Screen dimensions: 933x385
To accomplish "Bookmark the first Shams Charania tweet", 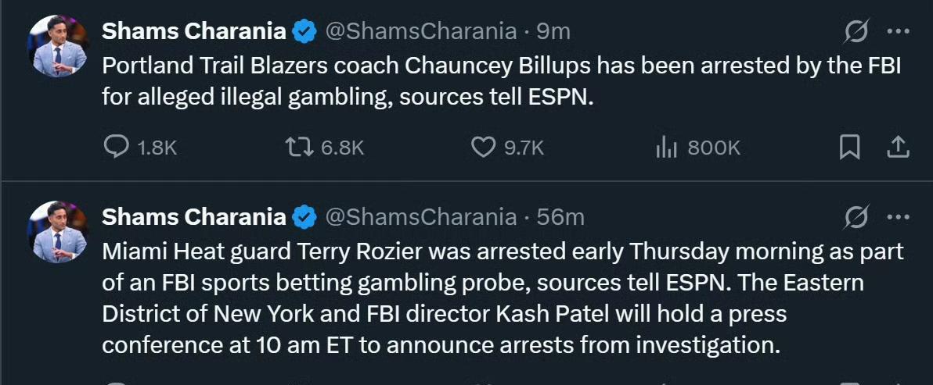I will (x=849, y=147).
